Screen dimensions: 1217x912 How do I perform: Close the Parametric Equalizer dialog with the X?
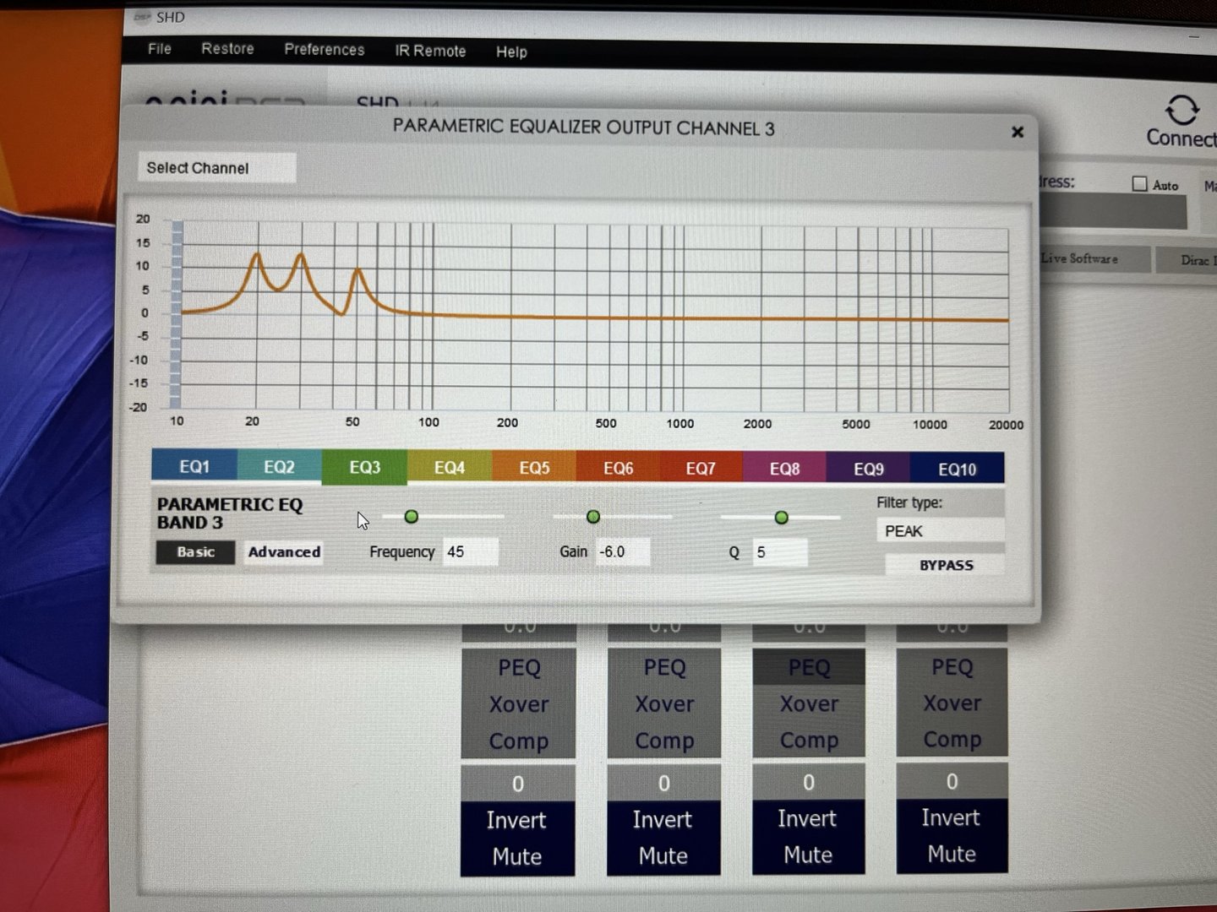click(x=1018, y=132)
